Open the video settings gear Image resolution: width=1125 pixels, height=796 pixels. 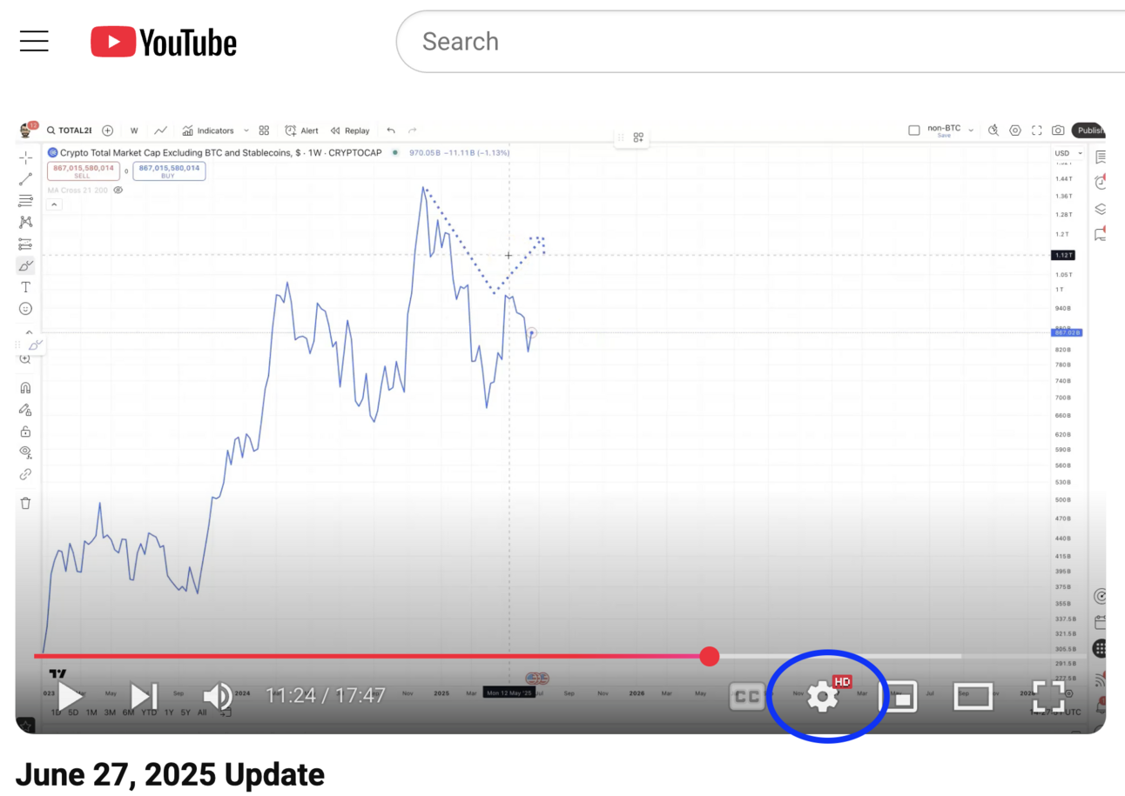click(x=822, y=697)
